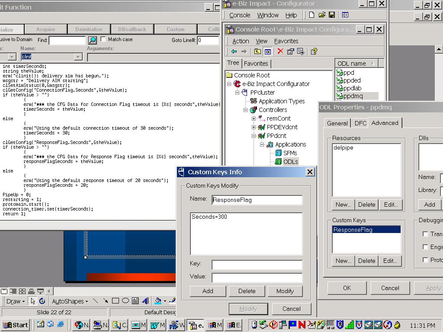443x332 pixels.
Task: Click the Insert WordArt icon
Action: (145, 301)
